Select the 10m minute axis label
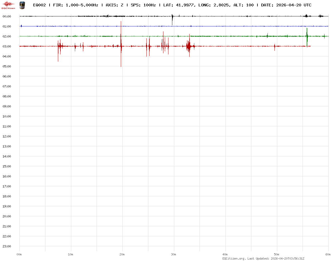 (71, 254)
